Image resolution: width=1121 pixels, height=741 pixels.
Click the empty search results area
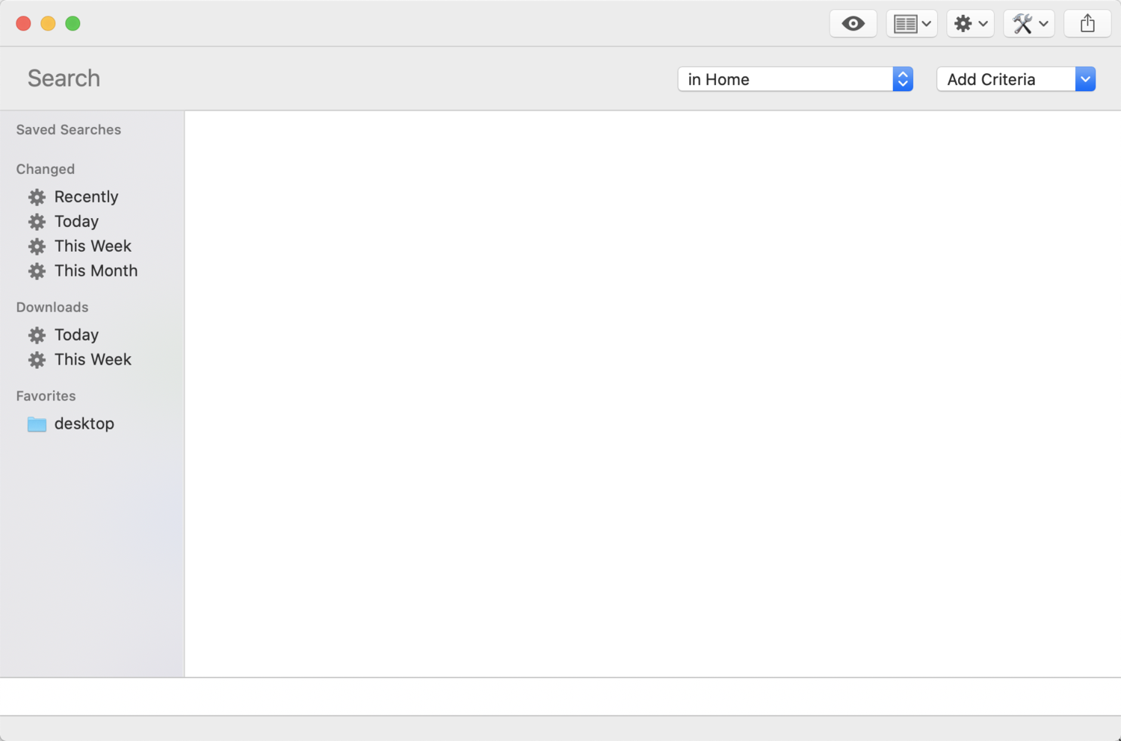click(652, 394)
